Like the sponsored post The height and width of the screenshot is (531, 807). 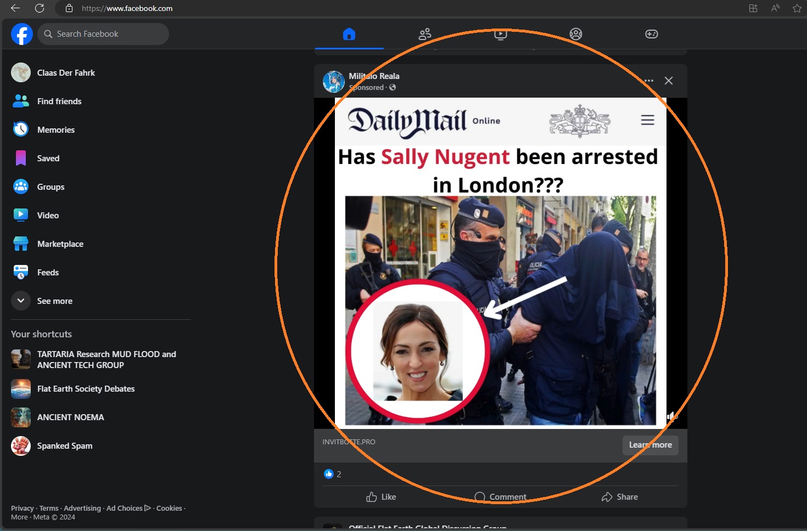point(381,496)
